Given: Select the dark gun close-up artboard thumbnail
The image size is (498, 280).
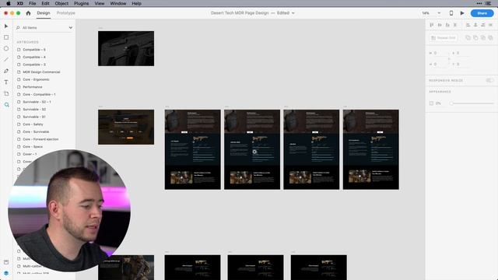Looking at the screenshot, I should pyautogui.click(x=126, y=48).
